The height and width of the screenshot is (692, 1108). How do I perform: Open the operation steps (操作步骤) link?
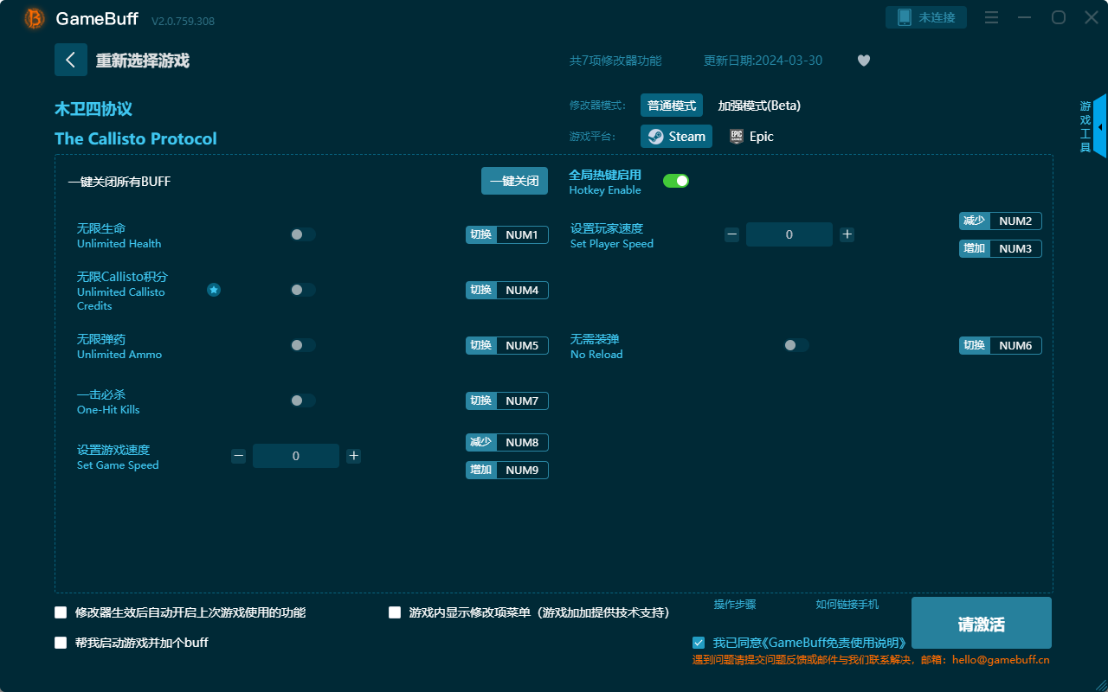pos(735,605)
